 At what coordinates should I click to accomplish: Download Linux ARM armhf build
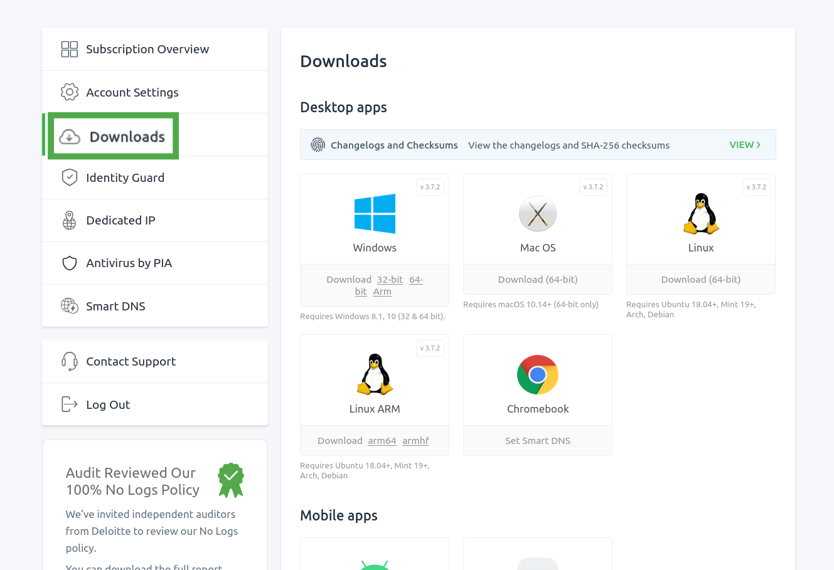coord(415,441)
